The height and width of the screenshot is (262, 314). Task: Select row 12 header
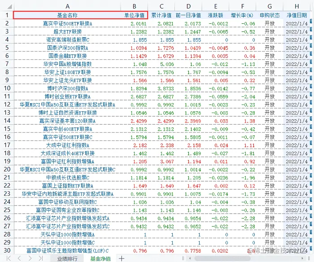pyautogui.click(x=7, y=105)
